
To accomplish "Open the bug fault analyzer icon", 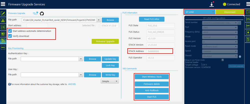I will pyautogui.click(x=248, y=32).
